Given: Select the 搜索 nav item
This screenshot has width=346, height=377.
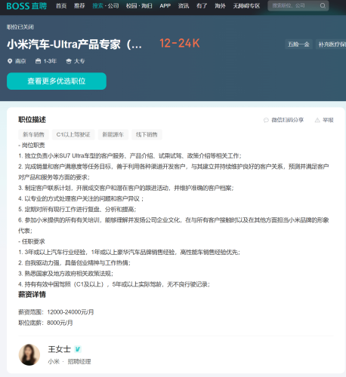Looking at the screenshot, I should (97, 6).
